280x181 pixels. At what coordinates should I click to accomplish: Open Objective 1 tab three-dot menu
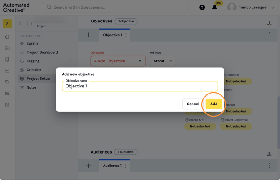(126, 35)
